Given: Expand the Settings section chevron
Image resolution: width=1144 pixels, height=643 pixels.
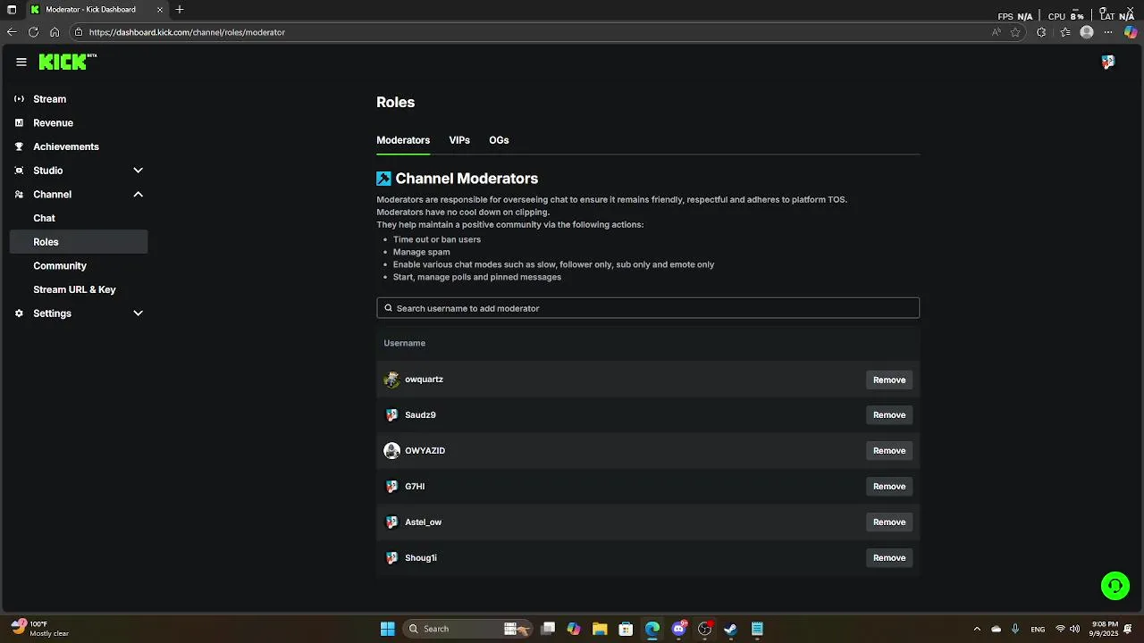Looking at the screenshot, I should click(138, 313).
